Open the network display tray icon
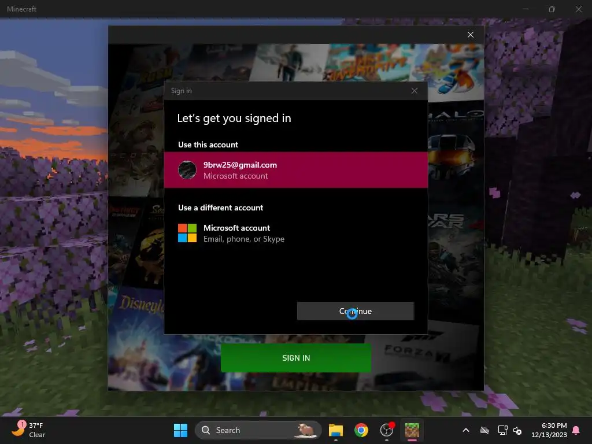This screenshot has width=592, height=444. point(502,430)
